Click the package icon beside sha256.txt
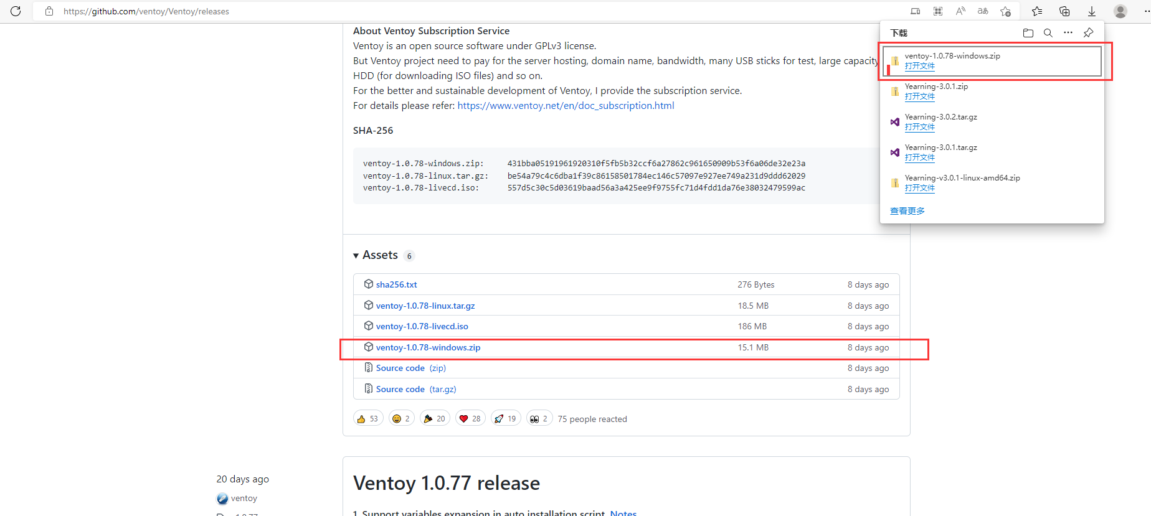Viewport: 1151px width, 516px height. [x=369, y=284]
